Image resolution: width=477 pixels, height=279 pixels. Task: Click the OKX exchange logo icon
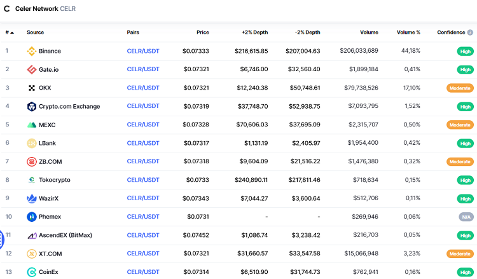[x=32, y=88]
